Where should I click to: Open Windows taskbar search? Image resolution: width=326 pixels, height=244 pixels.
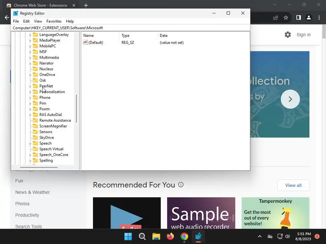coord(142,236)
